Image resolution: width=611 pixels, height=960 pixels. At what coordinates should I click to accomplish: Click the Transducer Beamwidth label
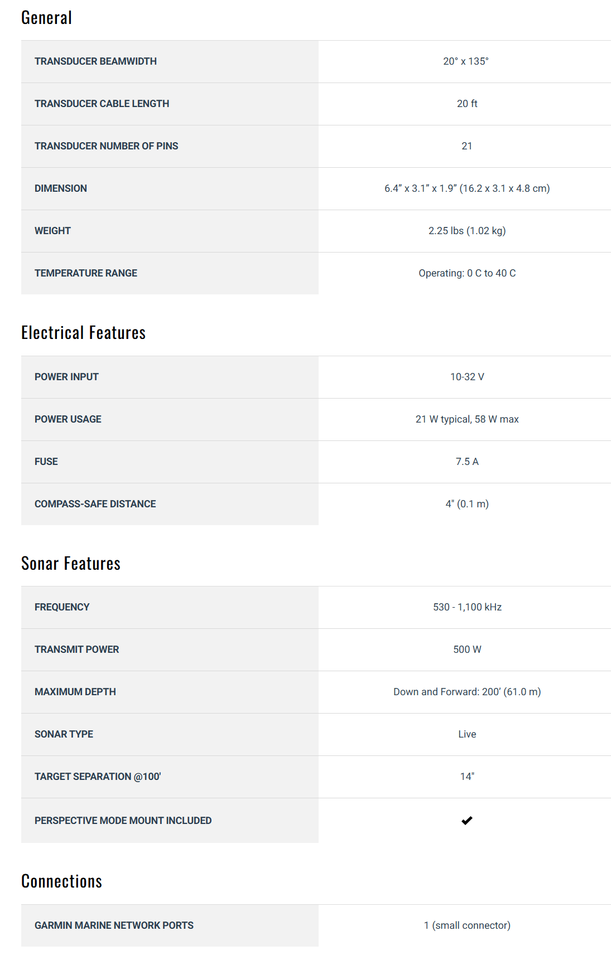[x=95, y=61]
